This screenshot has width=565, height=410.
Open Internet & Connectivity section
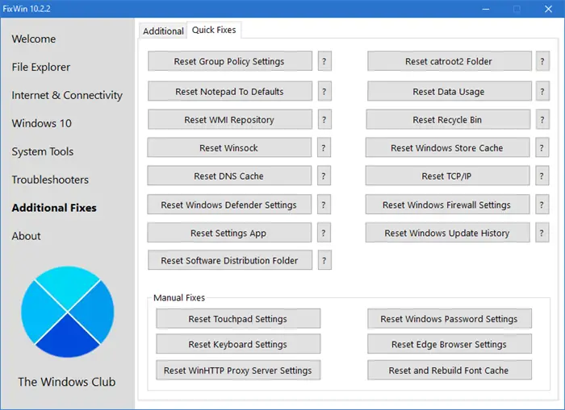pyautogui.click(x=67, y=95)
